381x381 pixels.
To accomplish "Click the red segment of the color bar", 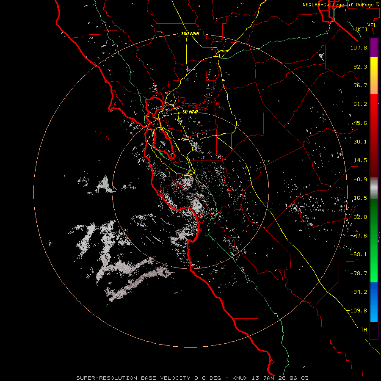I will tap(374, 135).
